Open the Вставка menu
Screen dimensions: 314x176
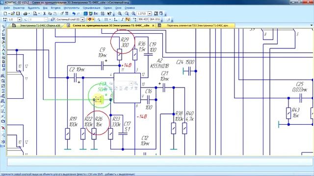click(55, 8)
